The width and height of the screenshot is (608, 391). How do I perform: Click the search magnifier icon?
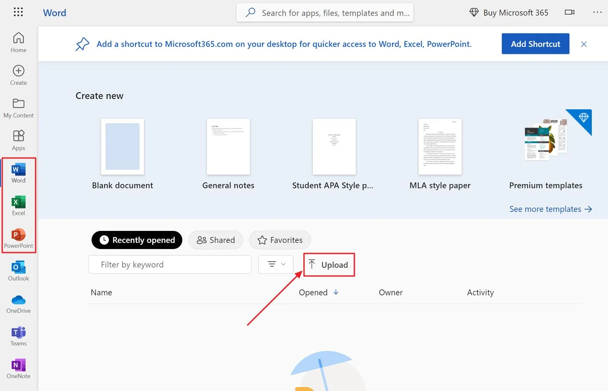tap(251, 13)
